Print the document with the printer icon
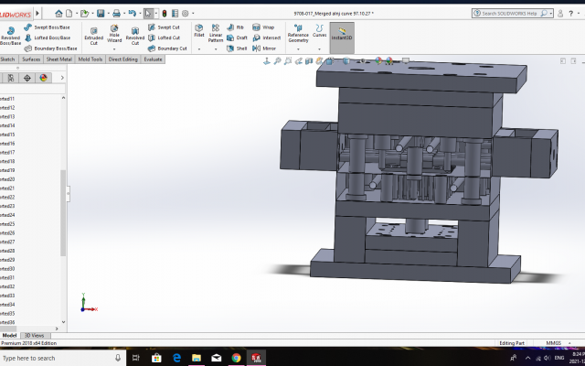Image resolution: width=585 pixels, height=366 pixels. (116, 14)
